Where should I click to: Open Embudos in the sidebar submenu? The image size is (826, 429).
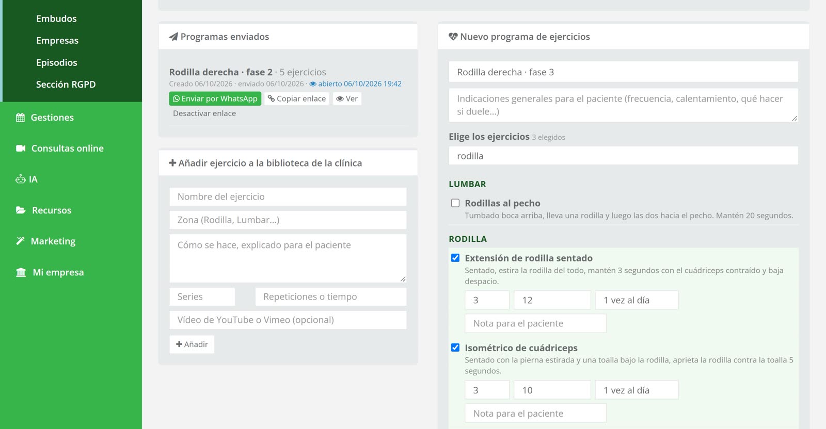point(56,19)
